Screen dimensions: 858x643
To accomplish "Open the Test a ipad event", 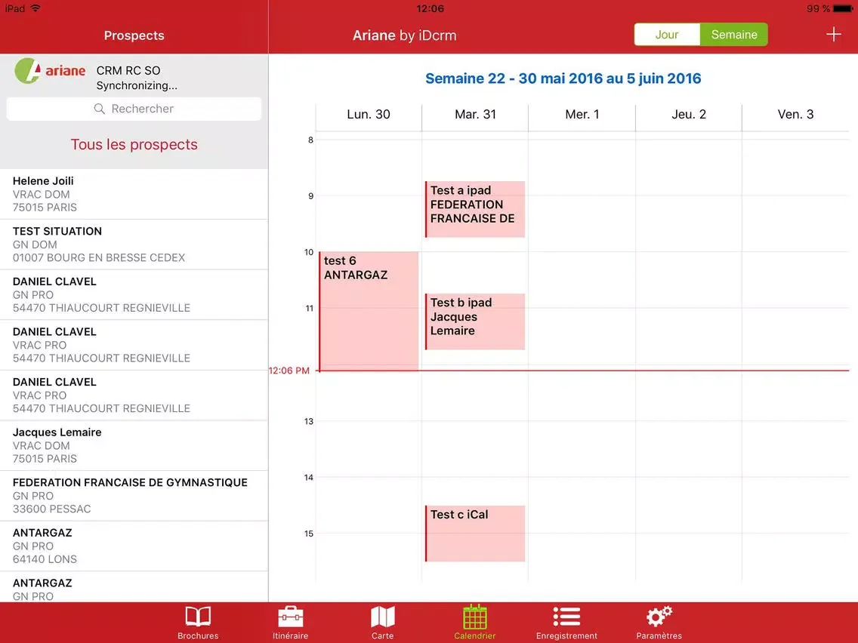I will (x=475, y=209).
